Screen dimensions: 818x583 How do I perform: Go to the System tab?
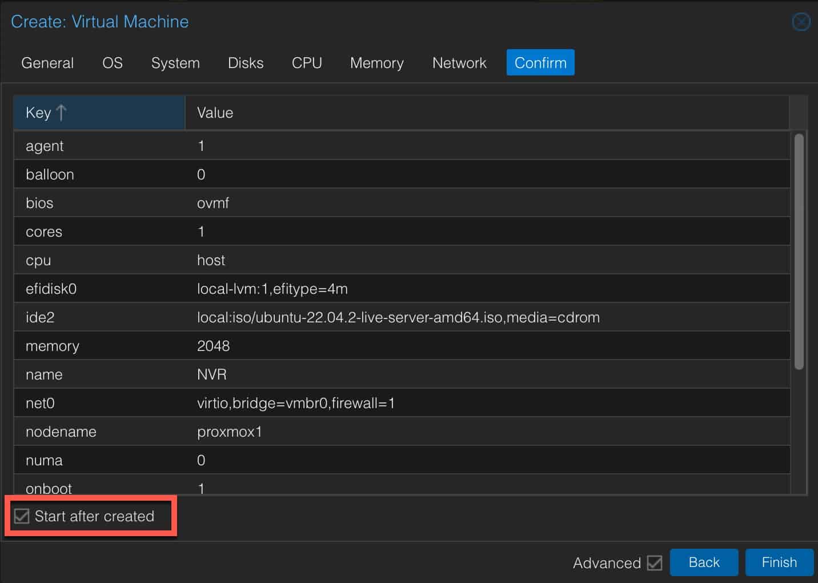coord(175,63)
